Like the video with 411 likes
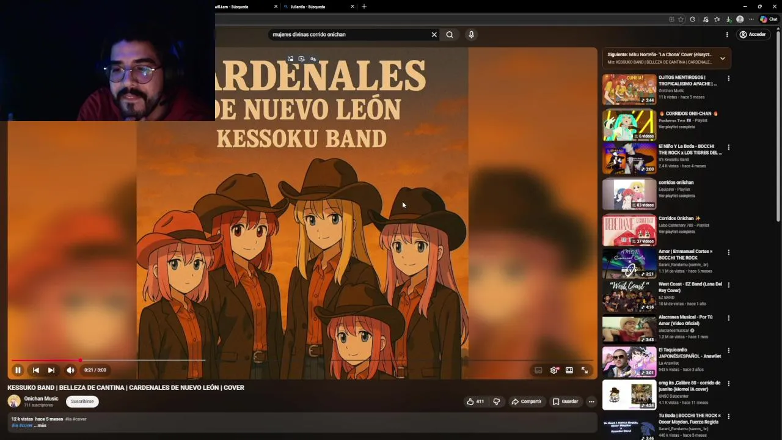Image resolution: width=782 pixels, height=440 pixels. [475, 402]
